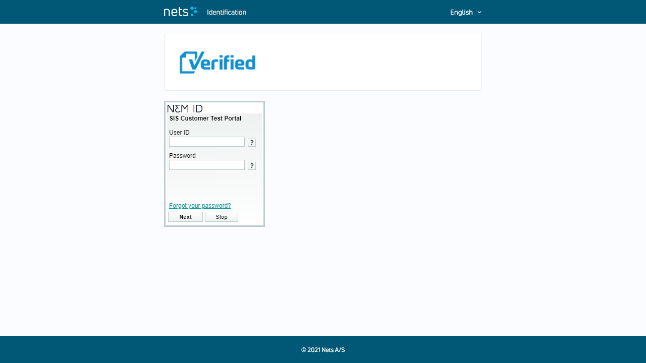Viewport: 646px width, 363px height.
Task: Click the Identification header text
Action: point(227,12)
